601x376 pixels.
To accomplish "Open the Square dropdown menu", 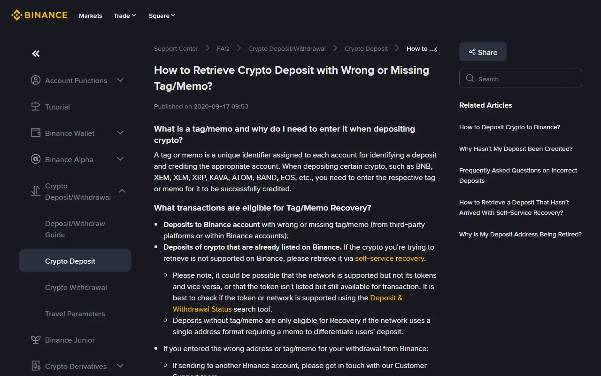I will [x=162, y=16].
